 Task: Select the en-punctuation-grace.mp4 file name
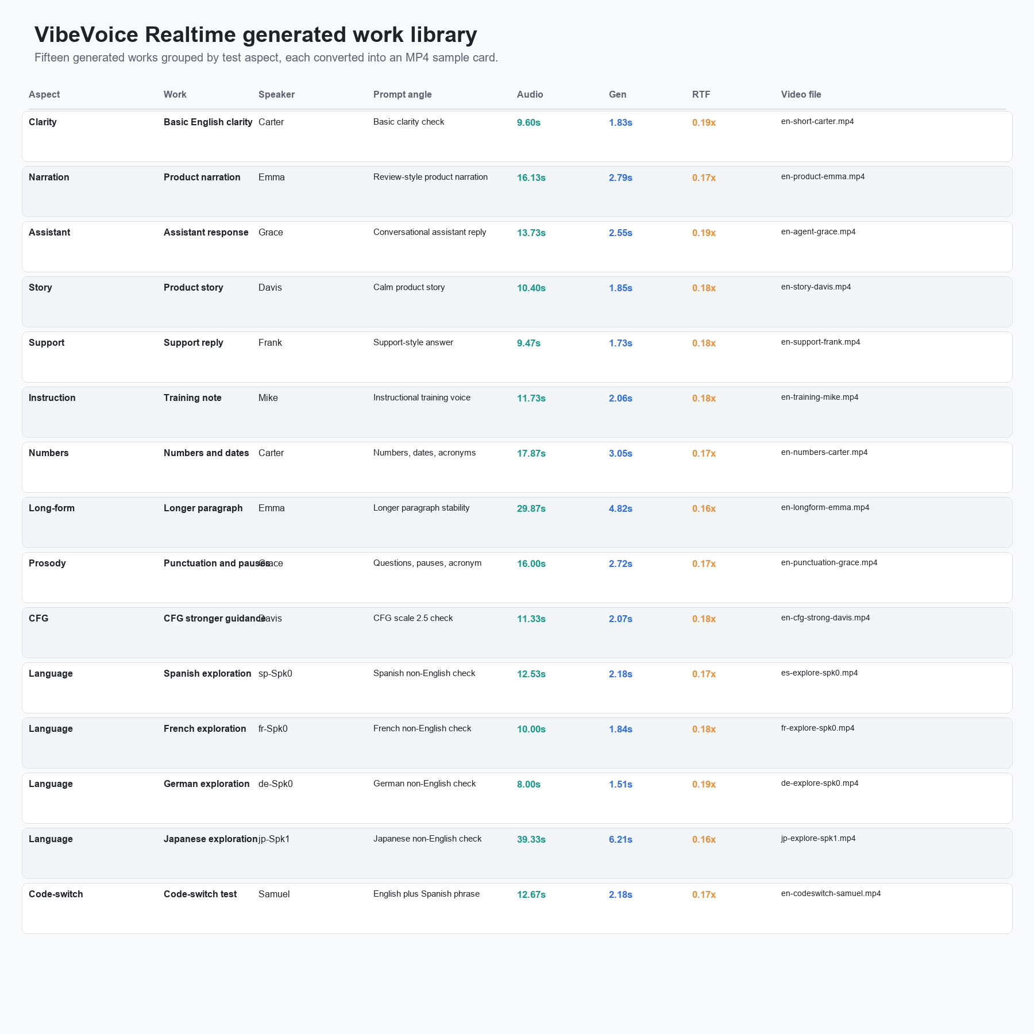pyautogui.click(x=829, y=563)
